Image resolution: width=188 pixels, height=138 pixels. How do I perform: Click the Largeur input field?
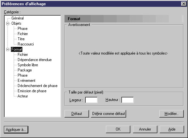click(91, 100)
